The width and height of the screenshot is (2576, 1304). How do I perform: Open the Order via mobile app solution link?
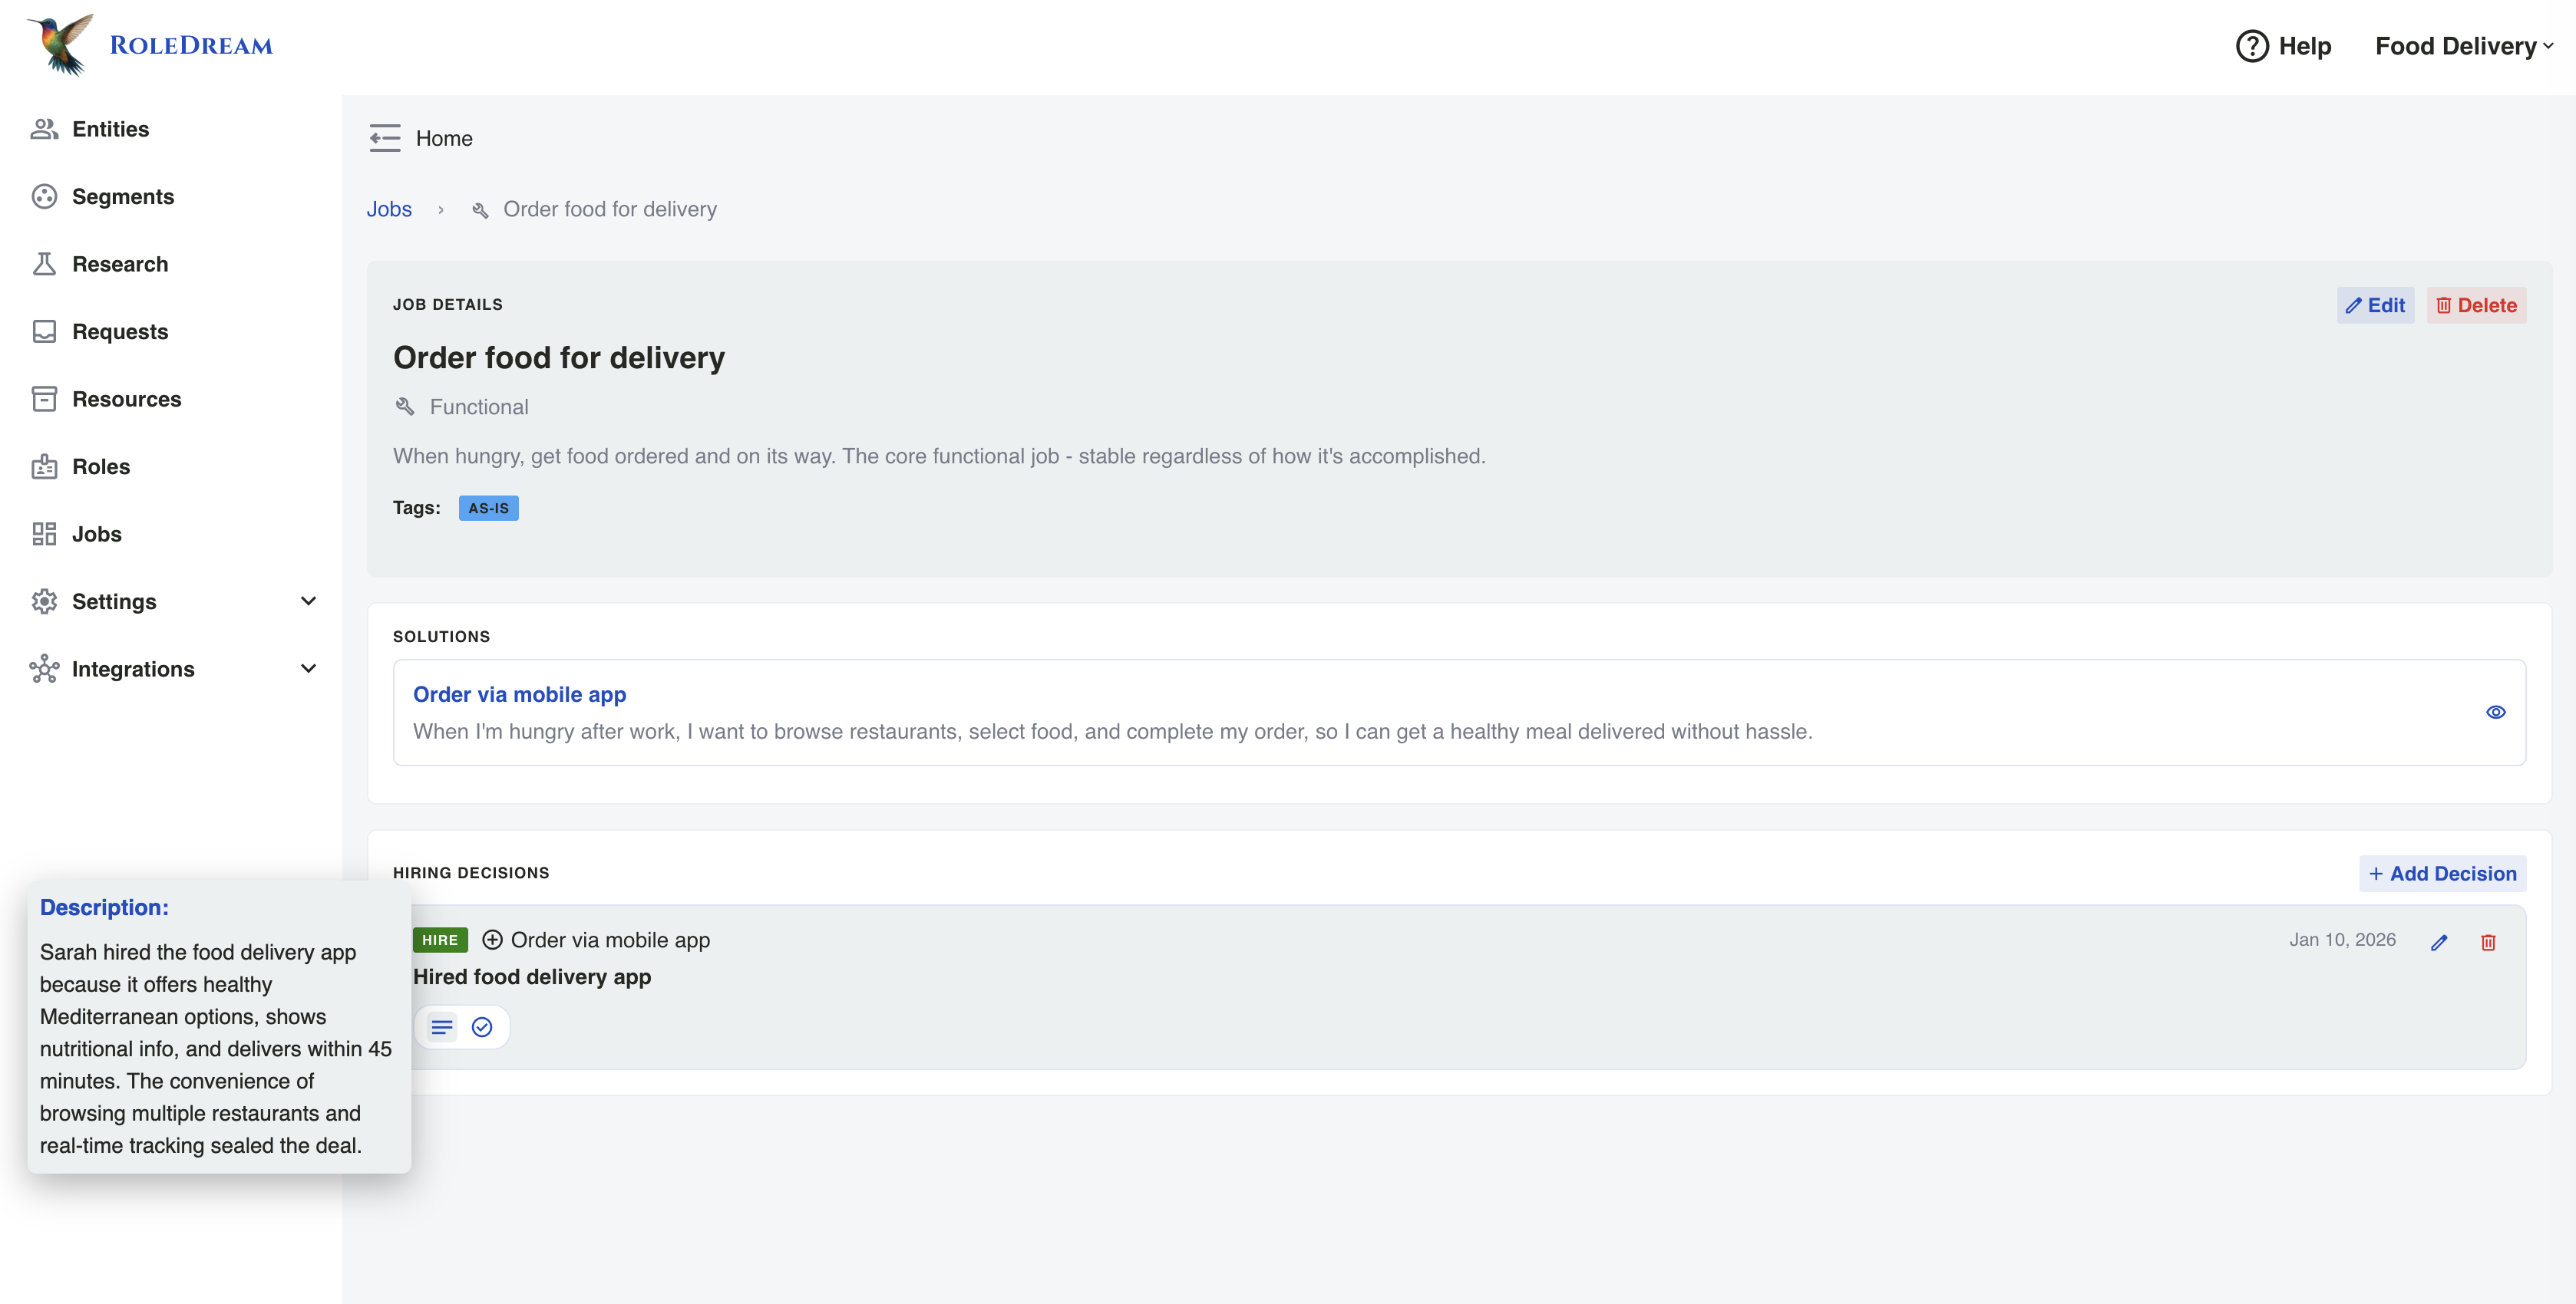(x=520, y=693)
